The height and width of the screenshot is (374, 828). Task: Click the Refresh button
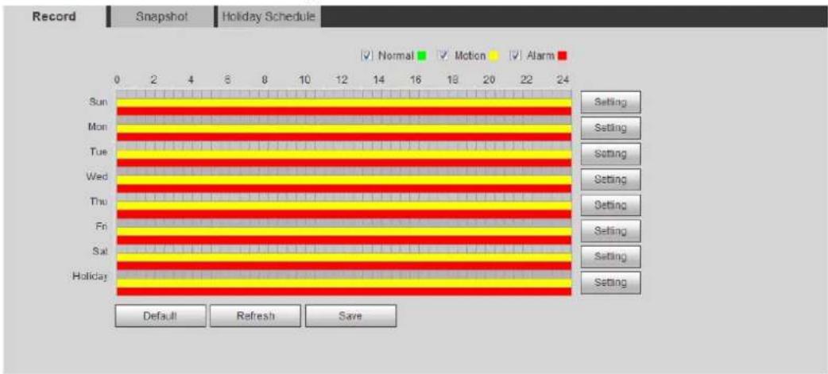point(256,316)
